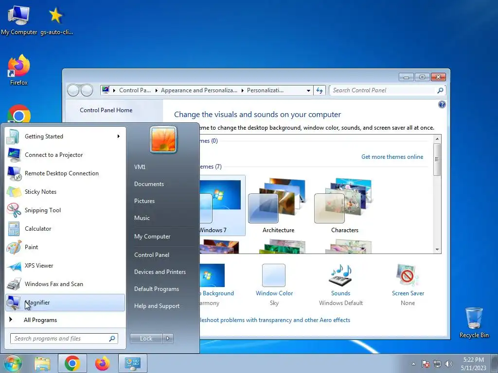Click the Start orb button
Viewport: 498px width, 373px height.
pyautogui.click(x=13, y=363)
